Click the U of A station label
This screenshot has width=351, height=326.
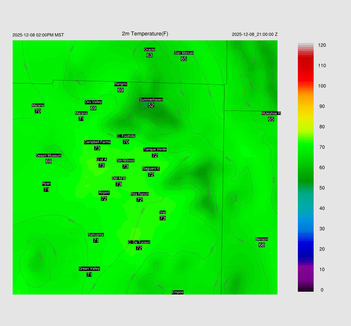tap(101, 159)
